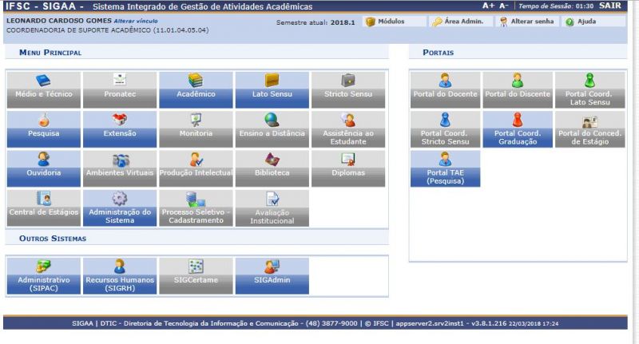Open the Ouvidoria module
This screenshot has width=639, height=344.
pyautogui.click(x=43, y=160)
